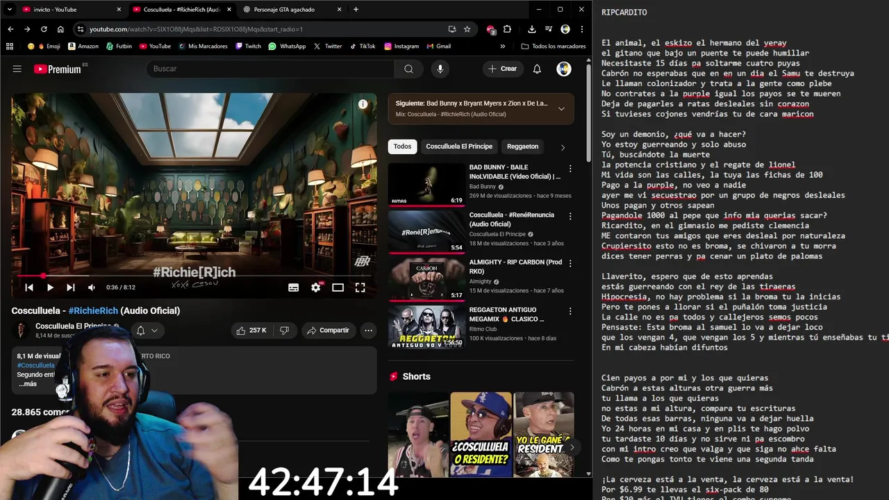
Task: Go back in browser history
Action: point(10,29)
